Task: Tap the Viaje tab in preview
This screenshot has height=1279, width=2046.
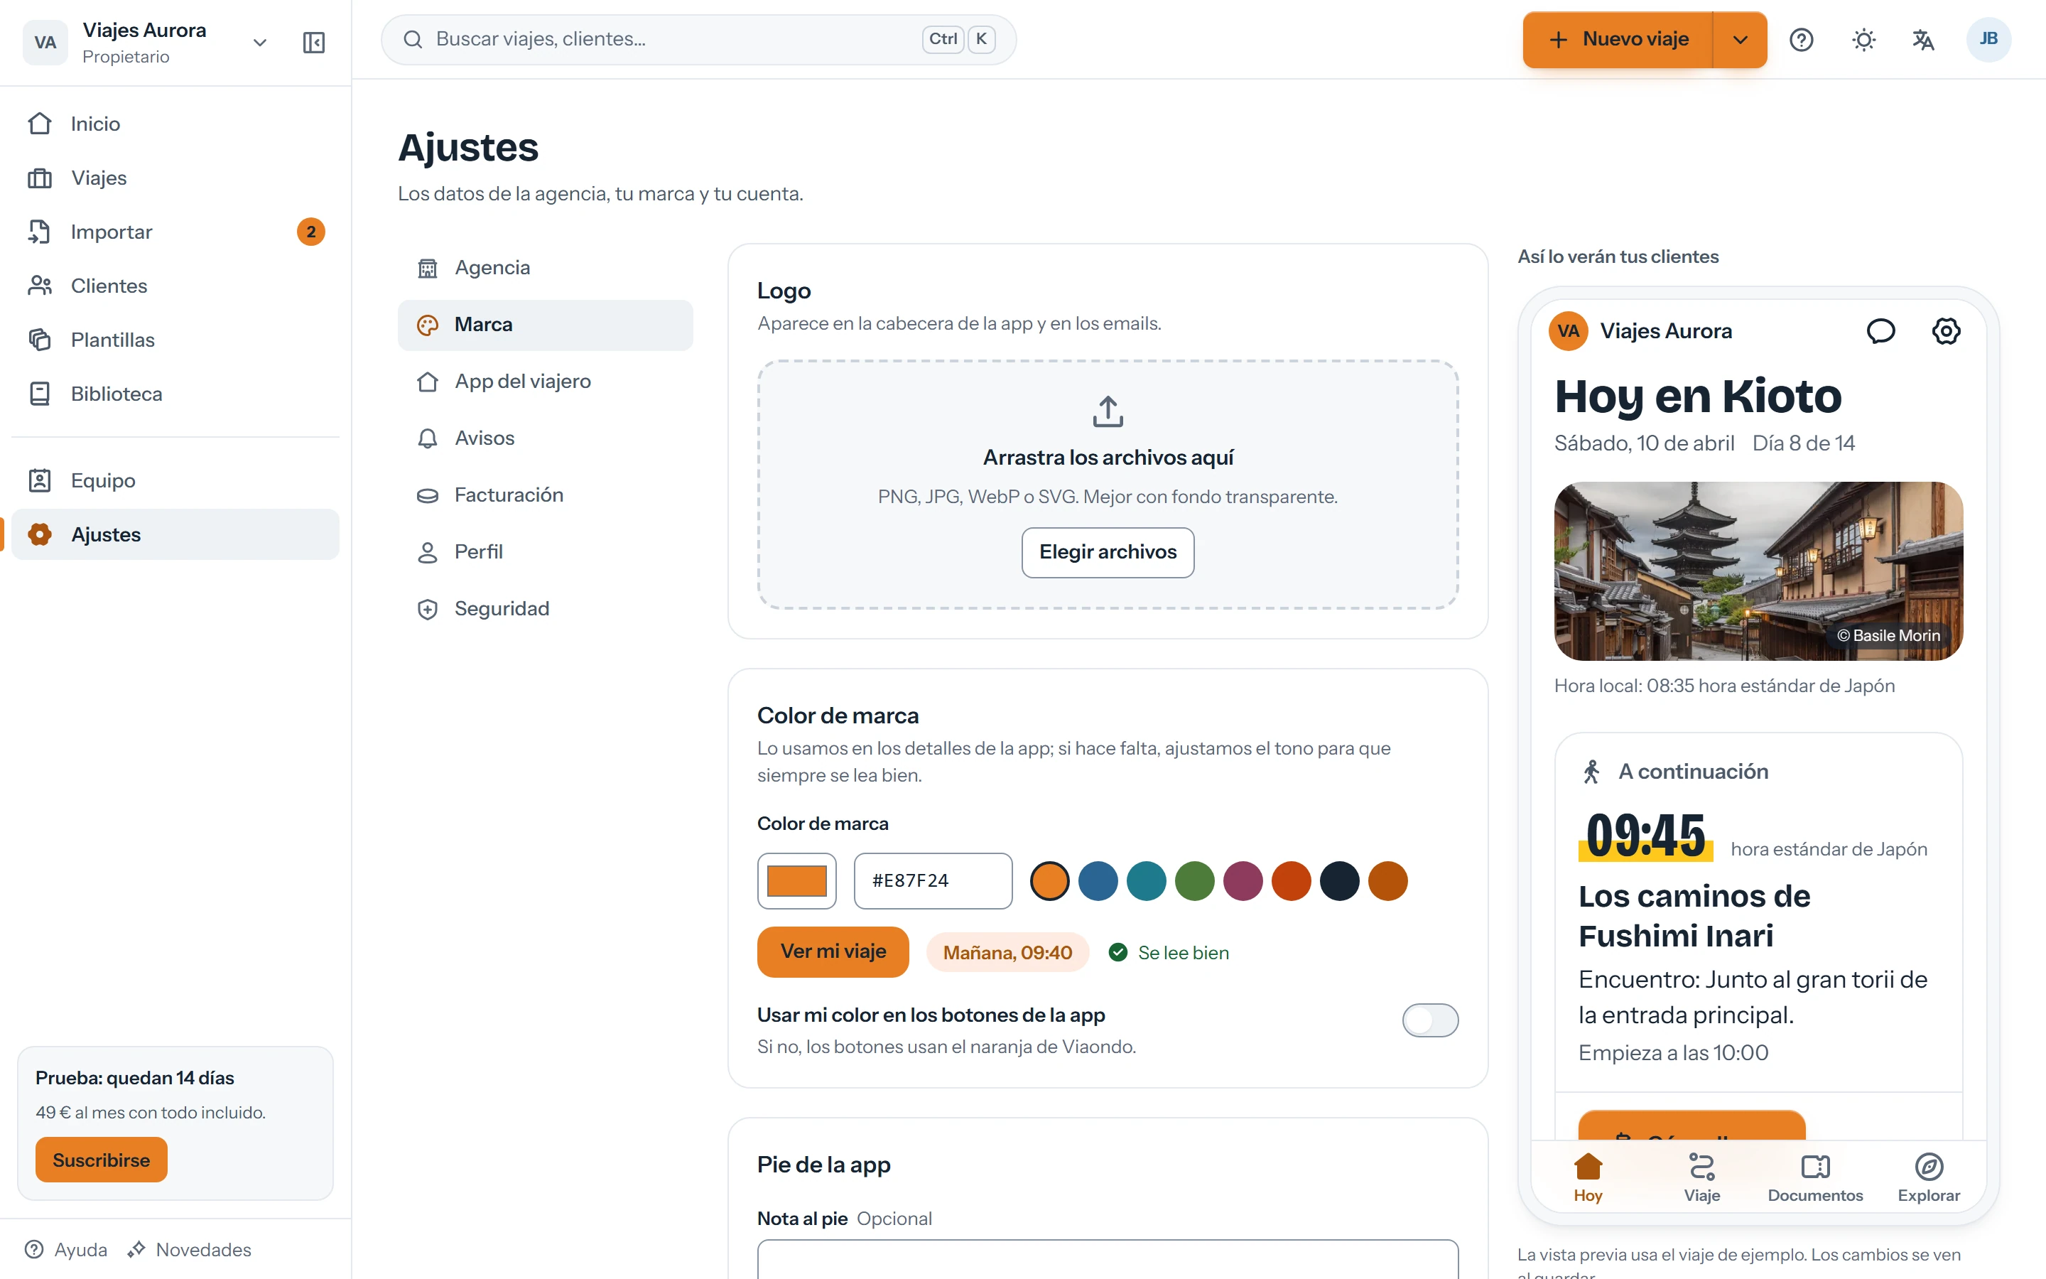Action: pyautogui.click(x=1701, y=1177)
